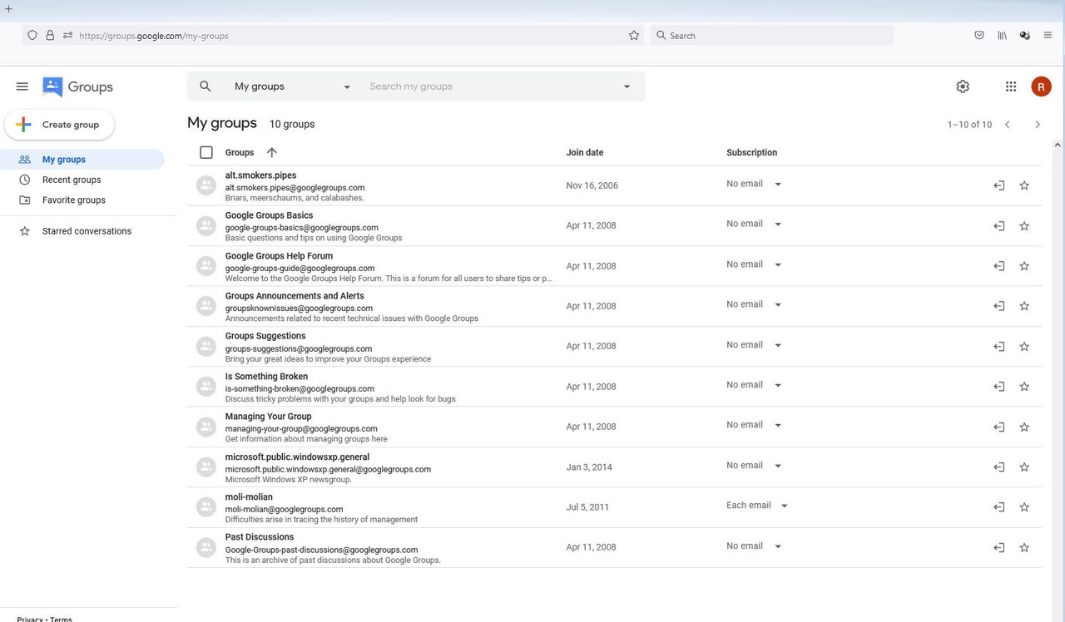Star the Past Discussions group
Viewport: 1065px width, 622px height.
click(1024, 548)
